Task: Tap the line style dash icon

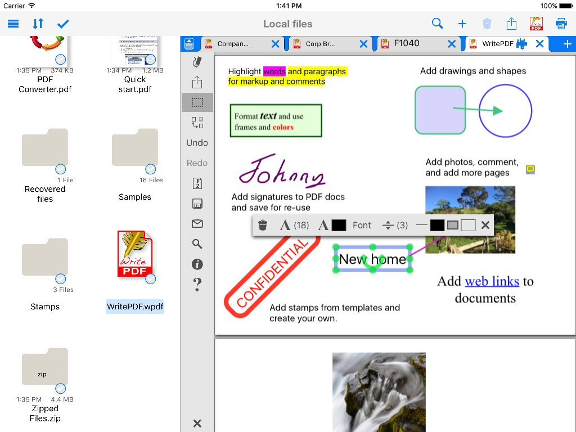Action: [422, 225]
